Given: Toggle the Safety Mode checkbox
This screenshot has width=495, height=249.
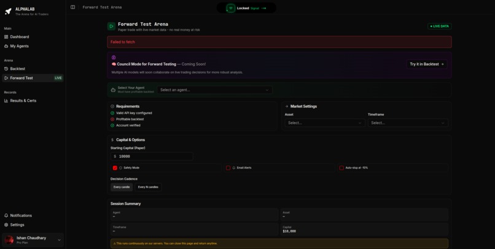Looking at the screenshot, I should click(x=115, y=168).
